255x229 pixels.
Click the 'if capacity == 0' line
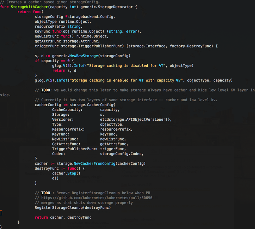click(54, 61)
